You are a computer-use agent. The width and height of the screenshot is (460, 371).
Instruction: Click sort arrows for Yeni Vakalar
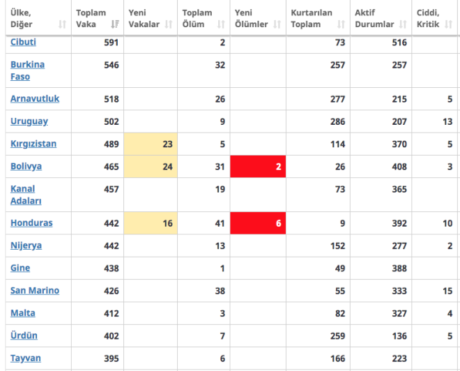[x=167, y=25]
